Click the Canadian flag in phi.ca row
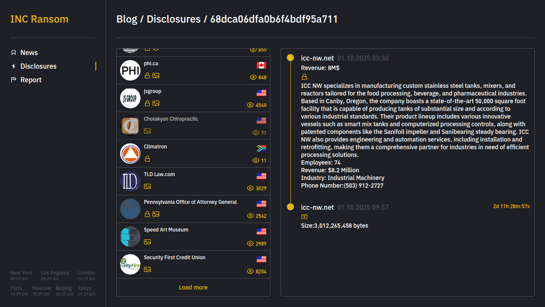The height and width of the screenshot is (307, 545). click(261, 65)
